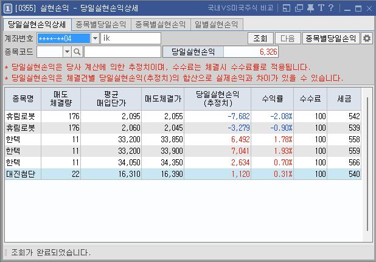Select 한텍 row with 7,041 profit
Viewport: 376px width, 262px height.
(x=183, y=151)
